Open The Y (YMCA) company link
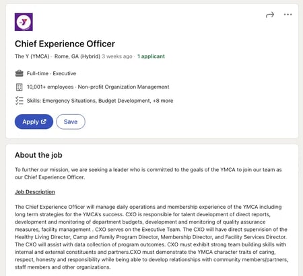Screen dimensions: 303x276 (32, 56)
